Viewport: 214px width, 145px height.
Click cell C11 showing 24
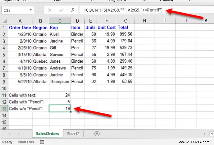60,95
